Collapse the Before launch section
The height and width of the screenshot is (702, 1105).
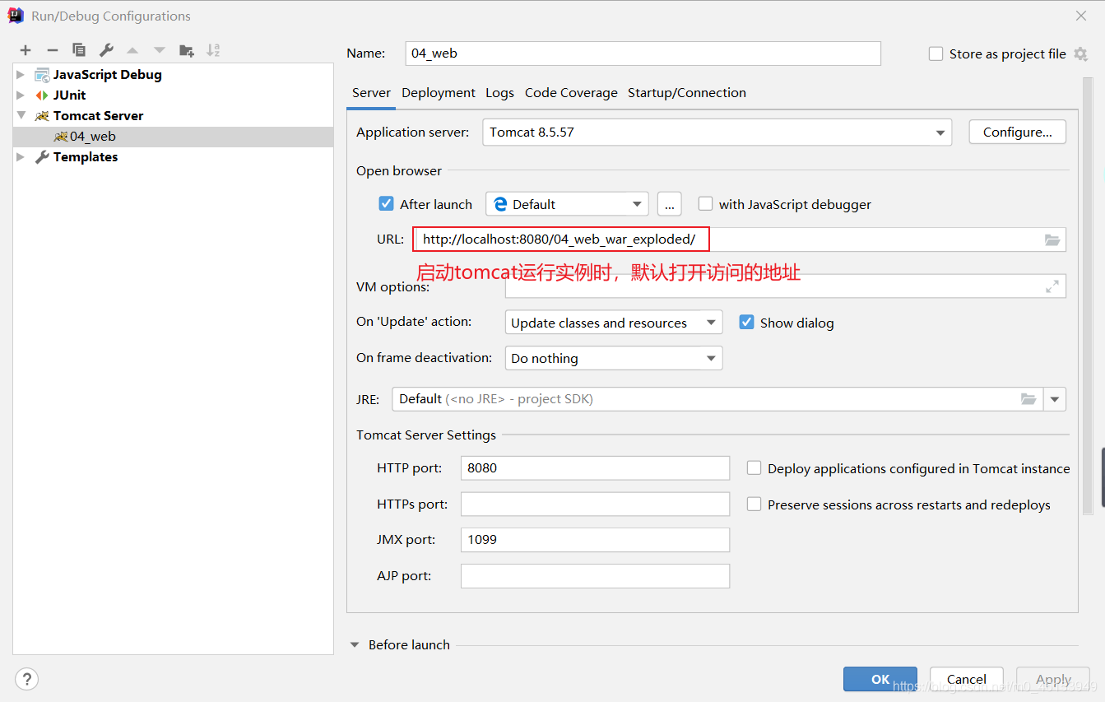click(x=355, y=645)
